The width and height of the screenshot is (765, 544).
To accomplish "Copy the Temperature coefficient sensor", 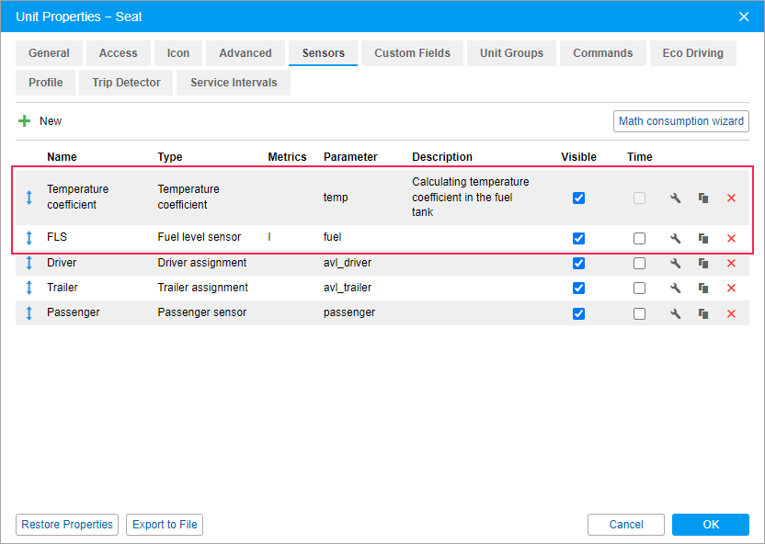I will tap(703, 198).
